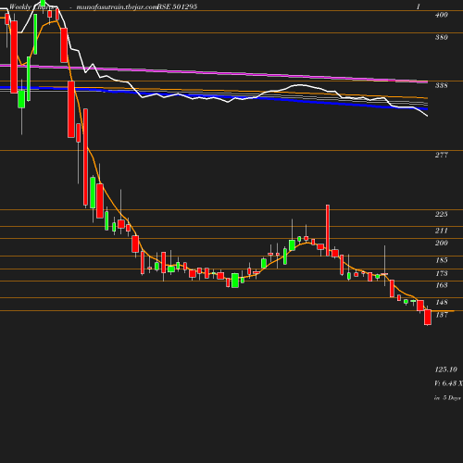Image resolution: width=463 pixels, height=463 pixels.
Task: Select the 338 price axis label
Action: pyautogui.click(x=441, y=85)
